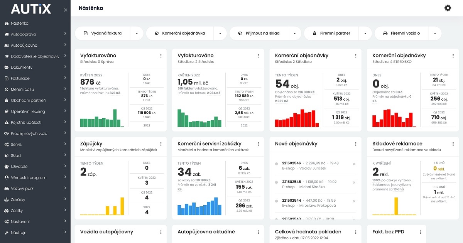Click kebab menu of Nové objednávky card
Screen dimensions: 463x243
356,144
